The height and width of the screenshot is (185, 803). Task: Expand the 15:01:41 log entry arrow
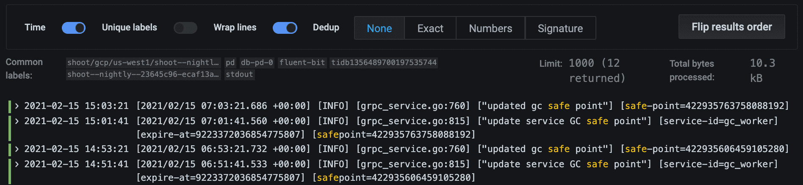pos(17,121)
